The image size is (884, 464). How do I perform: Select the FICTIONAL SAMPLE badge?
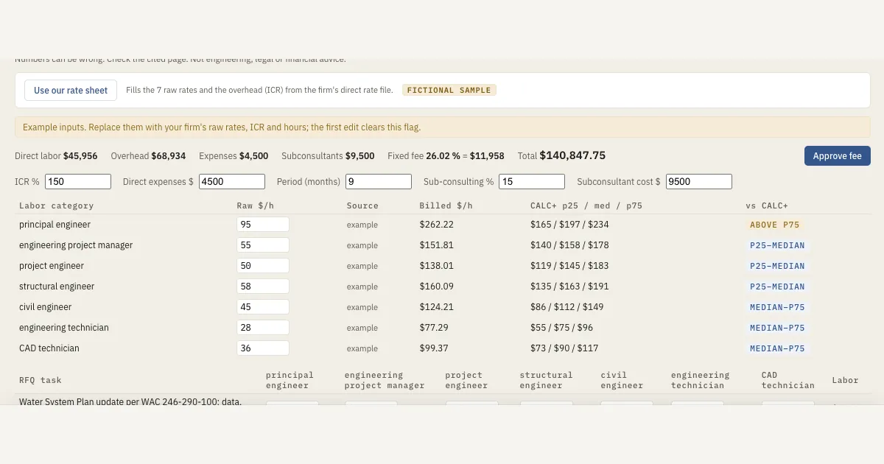449,90
